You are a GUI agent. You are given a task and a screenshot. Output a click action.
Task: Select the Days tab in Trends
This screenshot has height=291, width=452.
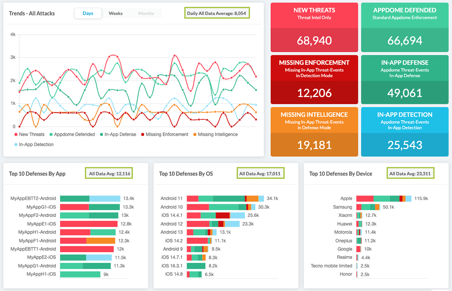click(x=88, y=14)
